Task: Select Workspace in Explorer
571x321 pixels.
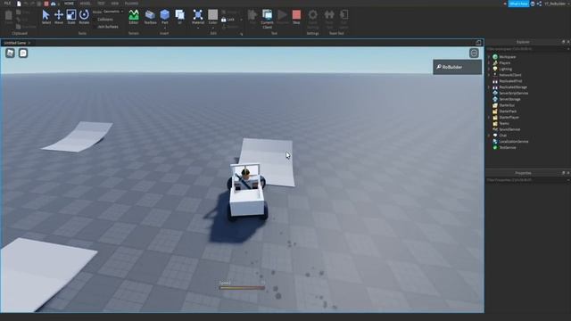Action: pos(508,57)
